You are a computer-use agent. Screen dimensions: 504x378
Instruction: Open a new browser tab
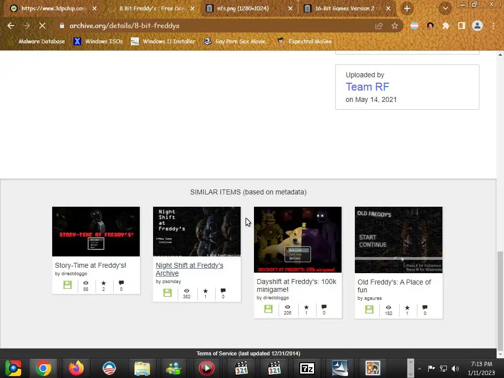(407, 9)
